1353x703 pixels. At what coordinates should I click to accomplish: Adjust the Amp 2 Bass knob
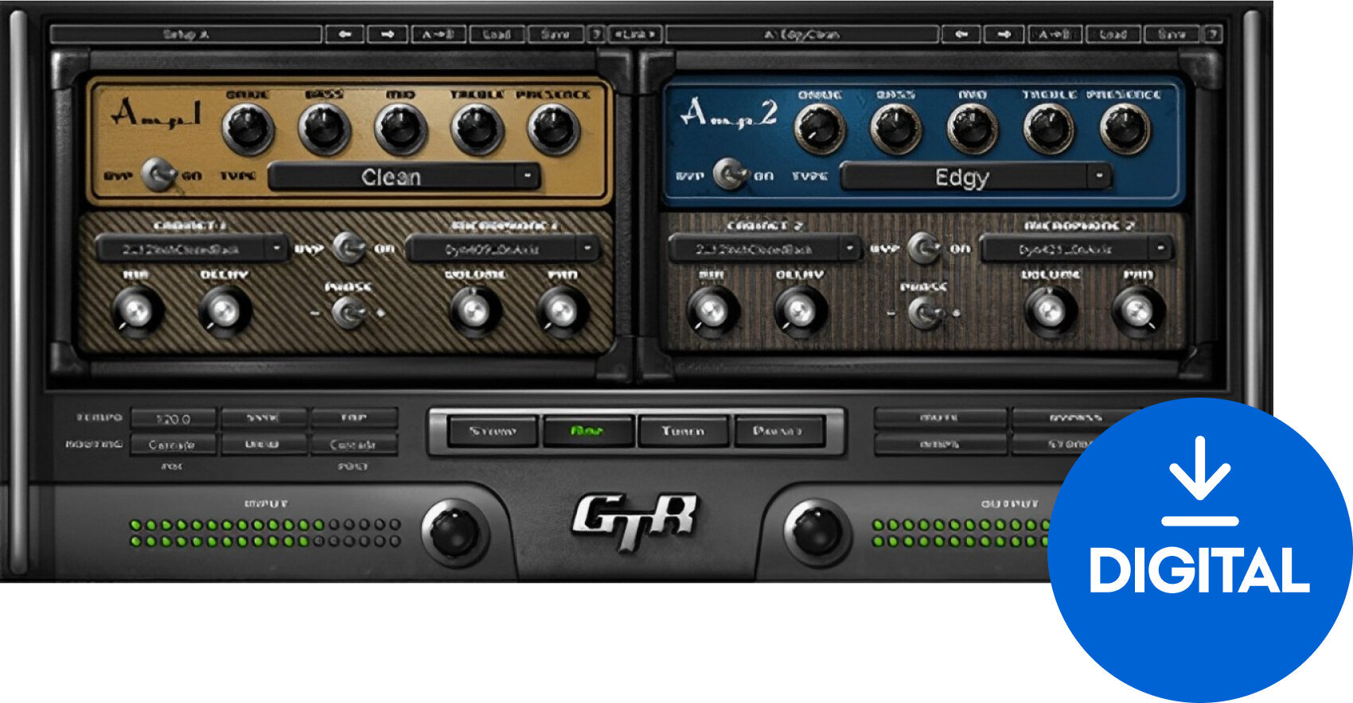click(896, 130)
